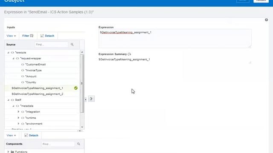Click in the Source Find field
The image size is (273, 153).
pos(51,45)
